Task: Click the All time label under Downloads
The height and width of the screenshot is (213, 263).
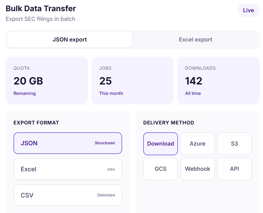Action: point(193,93)
